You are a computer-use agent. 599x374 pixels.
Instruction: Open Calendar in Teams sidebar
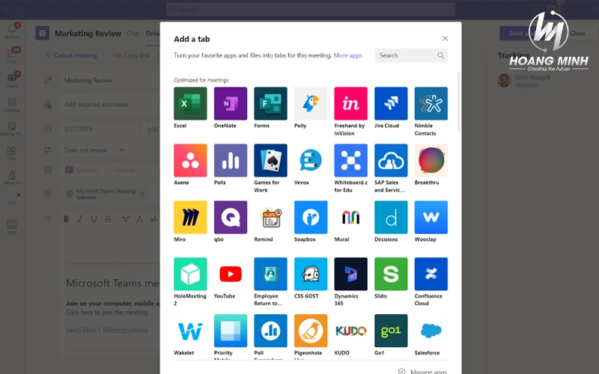[x=12, y=104]
